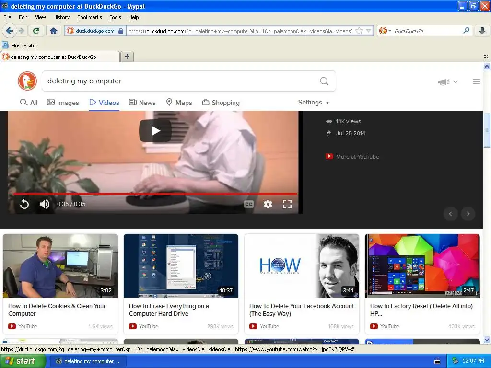Switch to the Images results tab
The height and width of the screenshot is (368, 491).
[63, 103]
